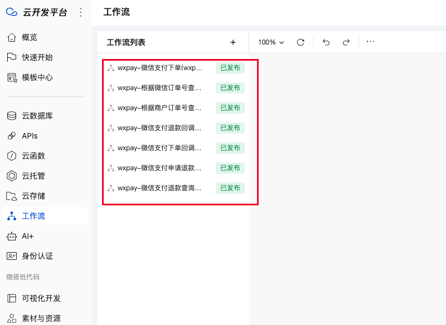Undo the last canvas action
This screenshot has height=325, width=446.
[x=326, y=42]
